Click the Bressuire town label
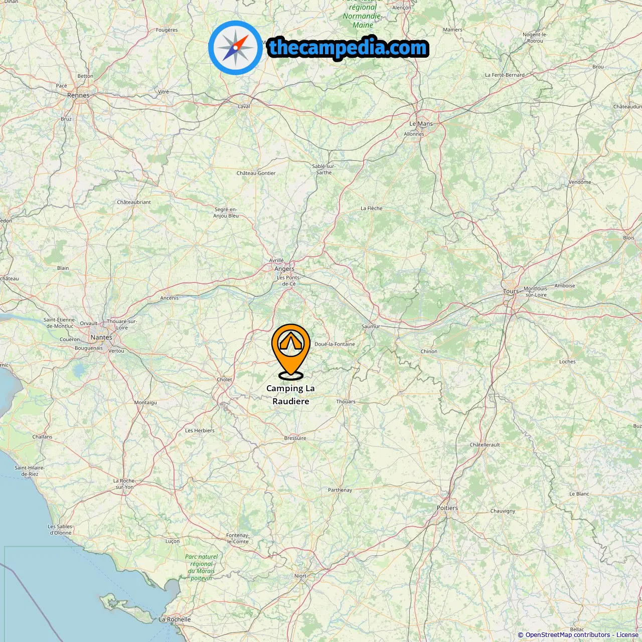Viewport: 642px width, 642px height. coord(295,438)
